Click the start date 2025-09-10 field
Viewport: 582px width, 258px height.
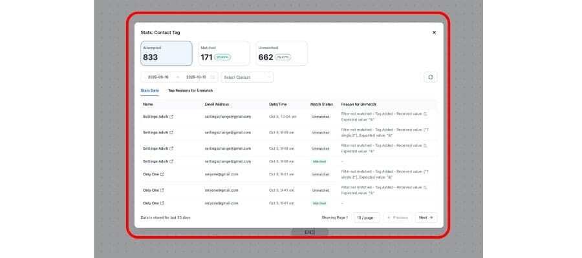pos(158,77)
